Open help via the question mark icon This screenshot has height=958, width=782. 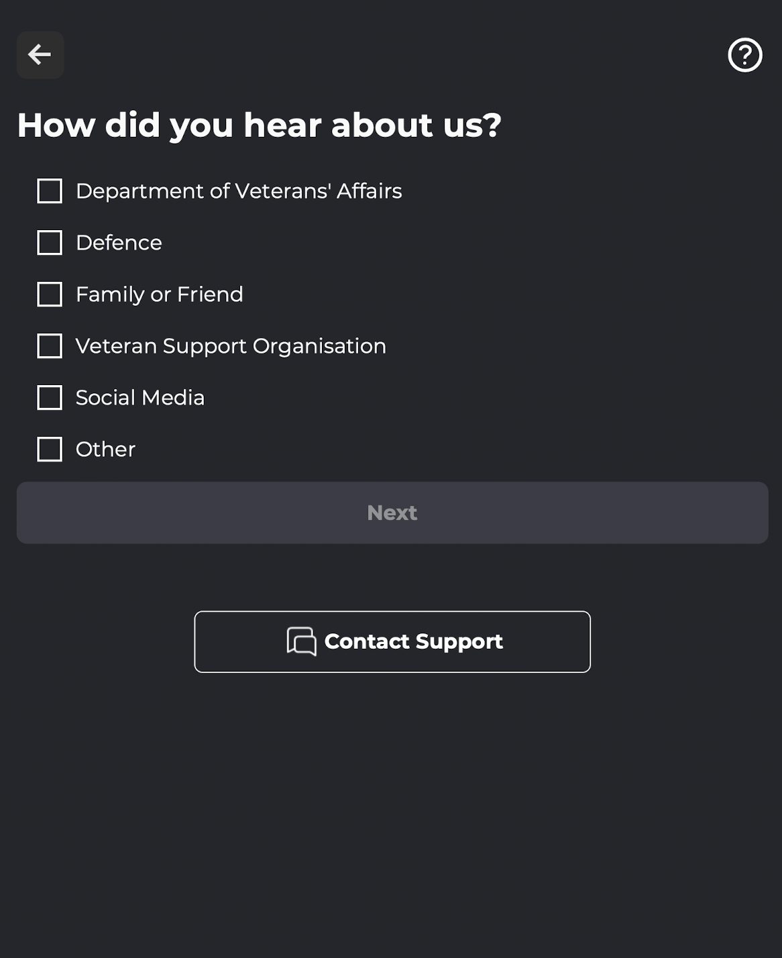[x=745, y=55]
